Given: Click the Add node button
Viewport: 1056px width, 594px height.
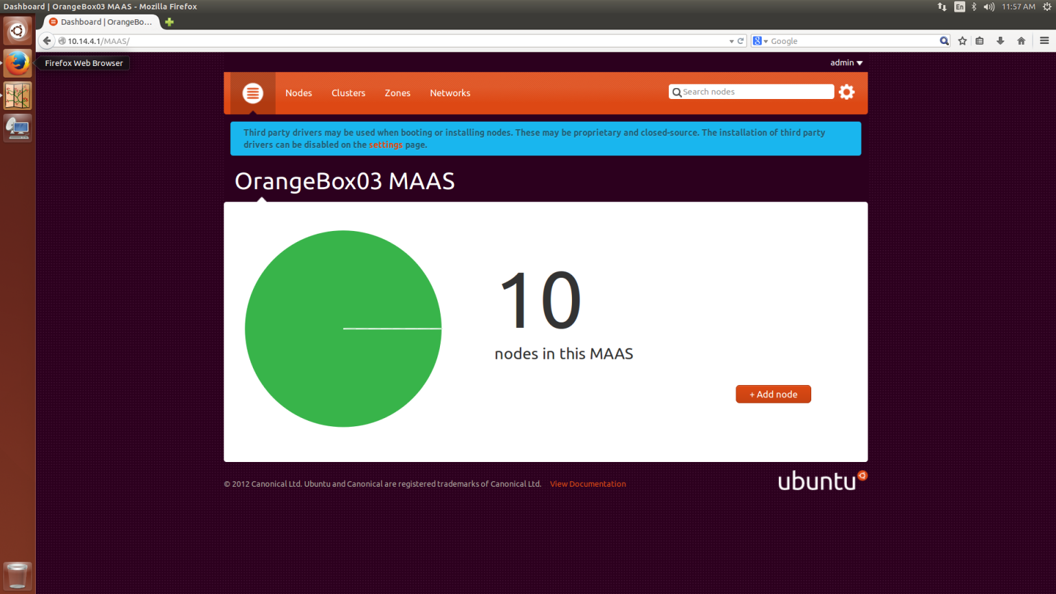Looking at the screenshot, I should click(x=773, y=394).
